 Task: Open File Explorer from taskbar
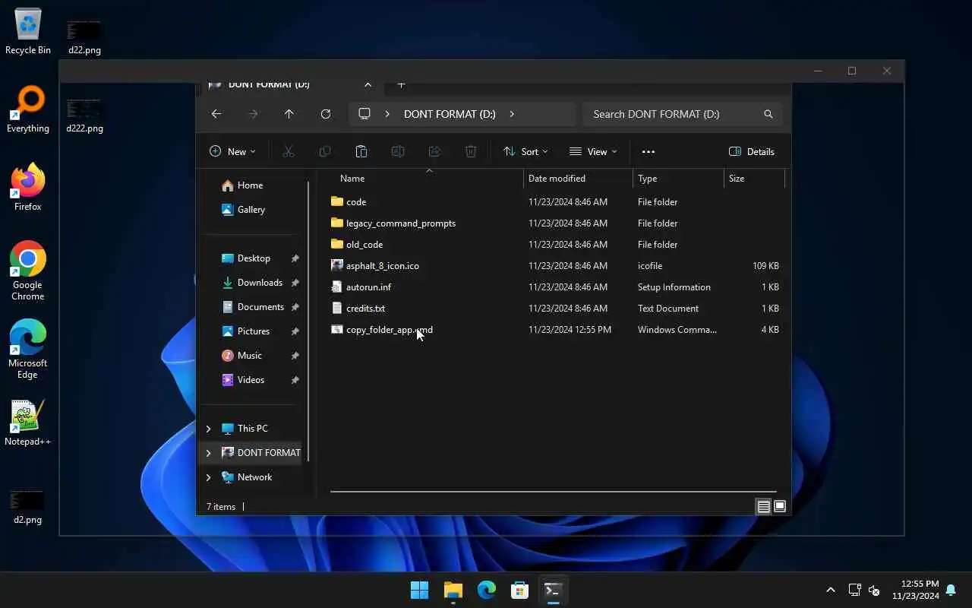(x=453, y=590)
